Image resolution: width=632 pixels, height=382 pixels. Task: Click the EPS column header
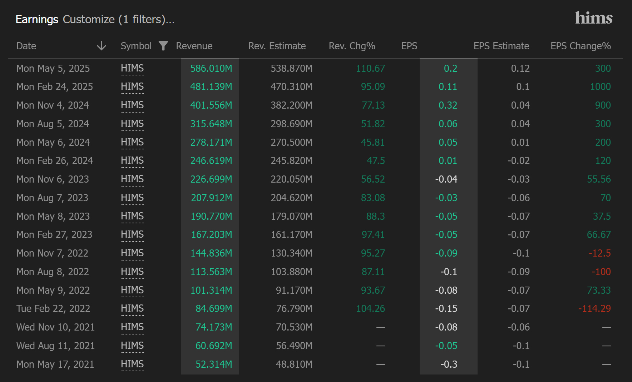409,46
